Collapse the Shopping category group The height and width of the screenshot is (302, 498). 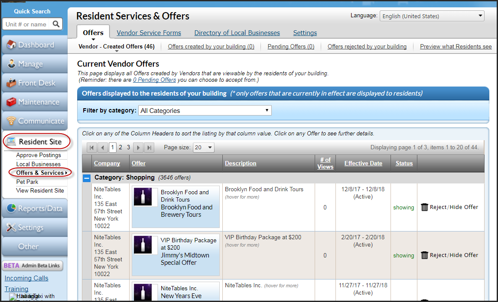87,178
